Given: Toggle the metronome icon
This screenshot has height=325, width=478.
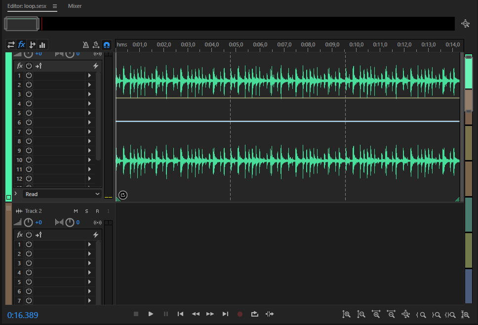Looking at the screenshot, I should (x=85, y=44).
